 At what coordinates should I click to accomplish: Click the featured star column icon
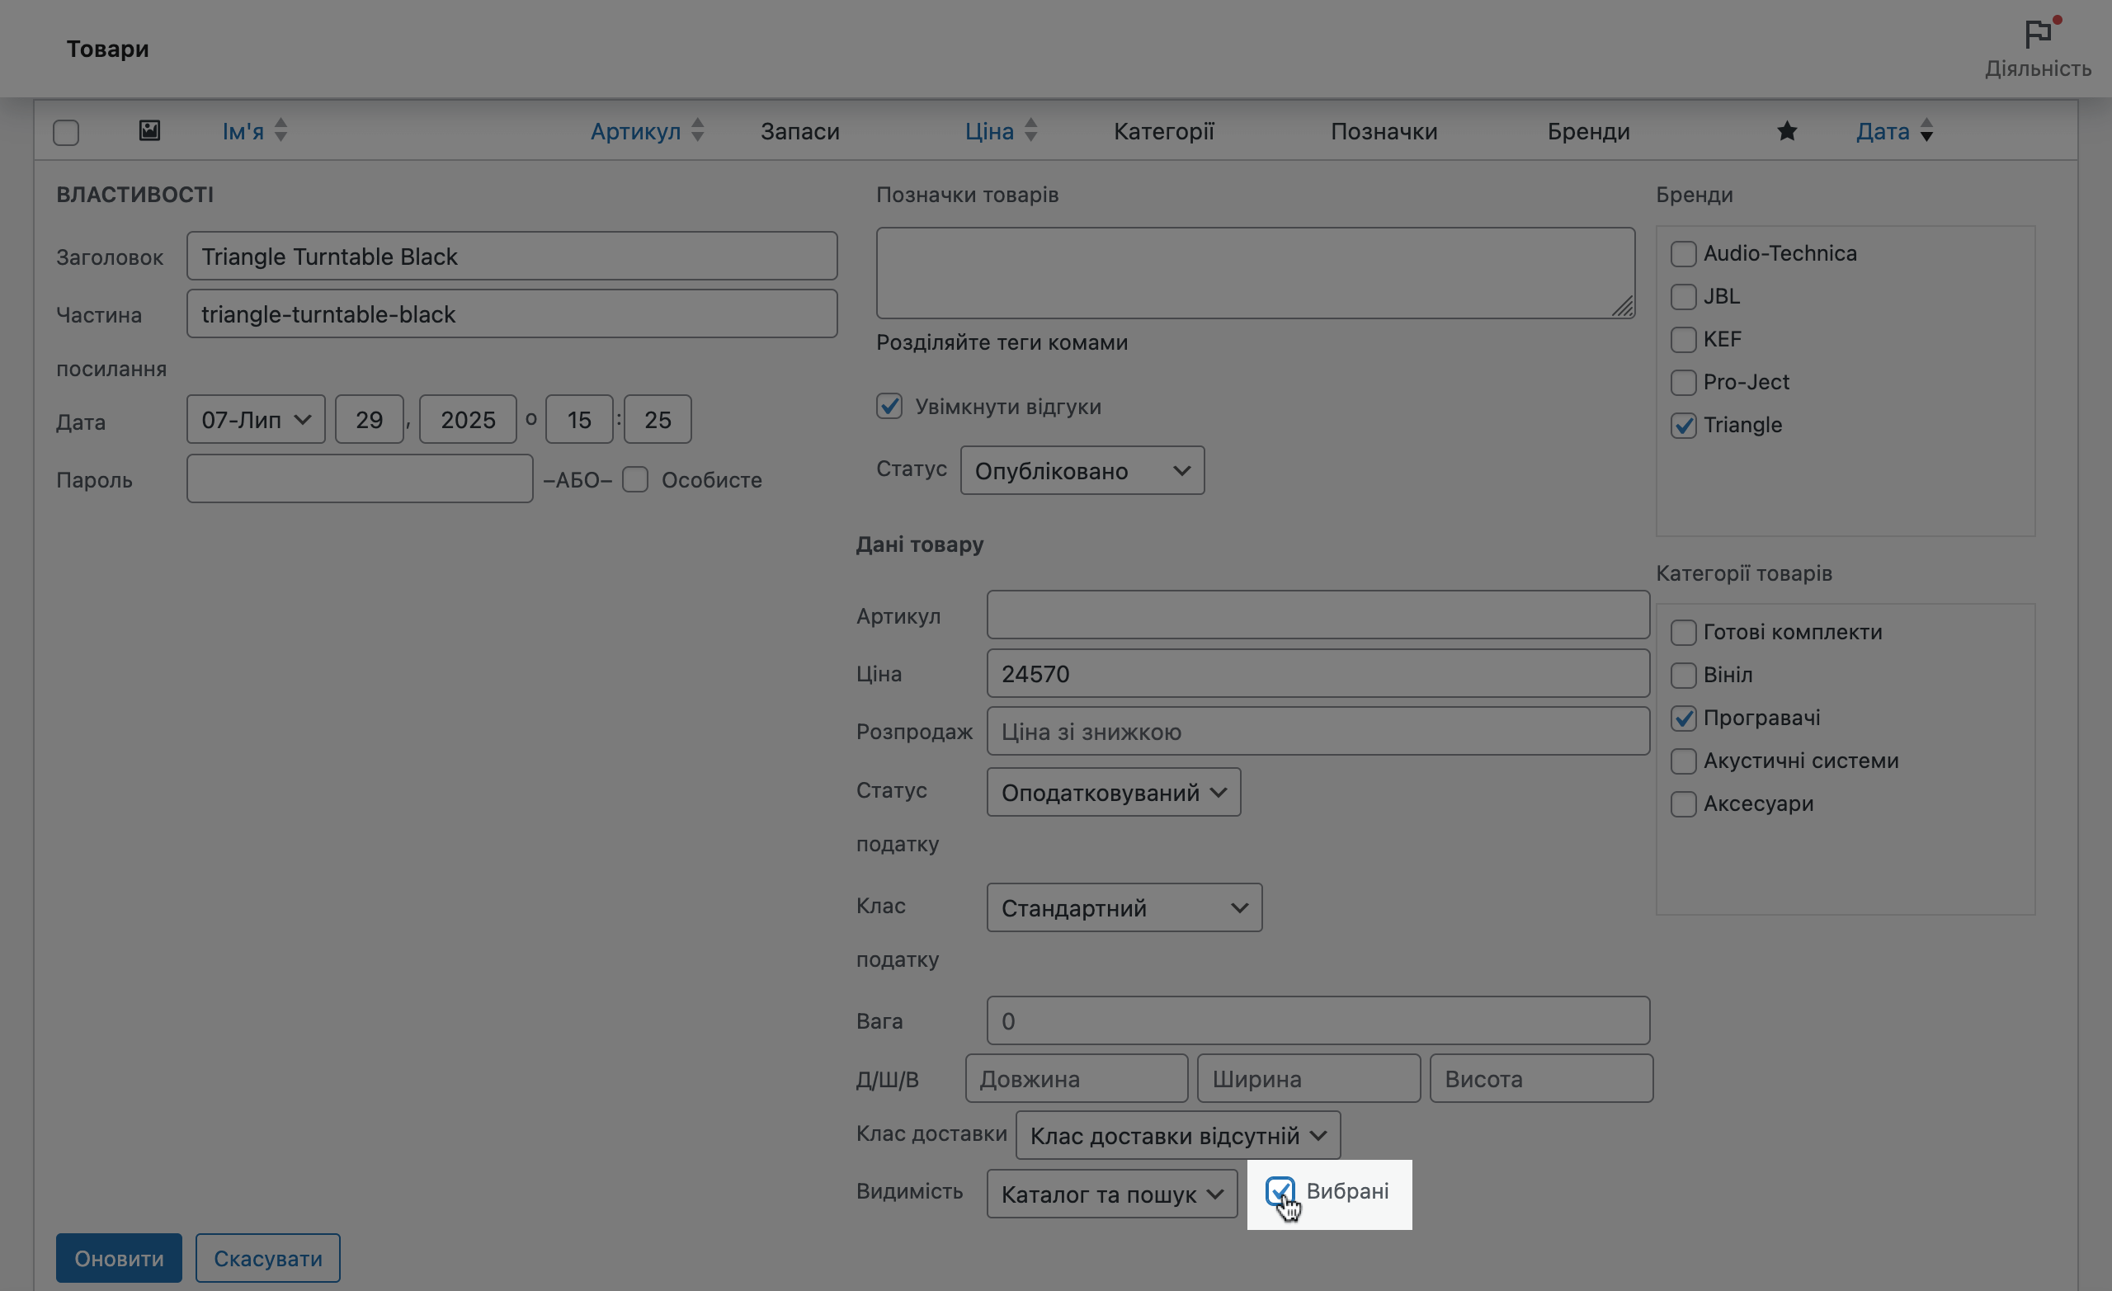pos(1786,131)
